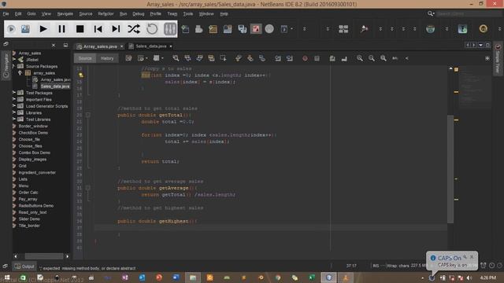Click the green round toolbar icon
This screenshot has height=283, width=504.
(431, 29)
